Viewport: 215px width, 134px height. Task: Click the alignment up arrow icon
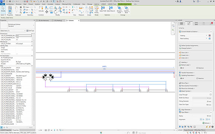click(201, 119)
